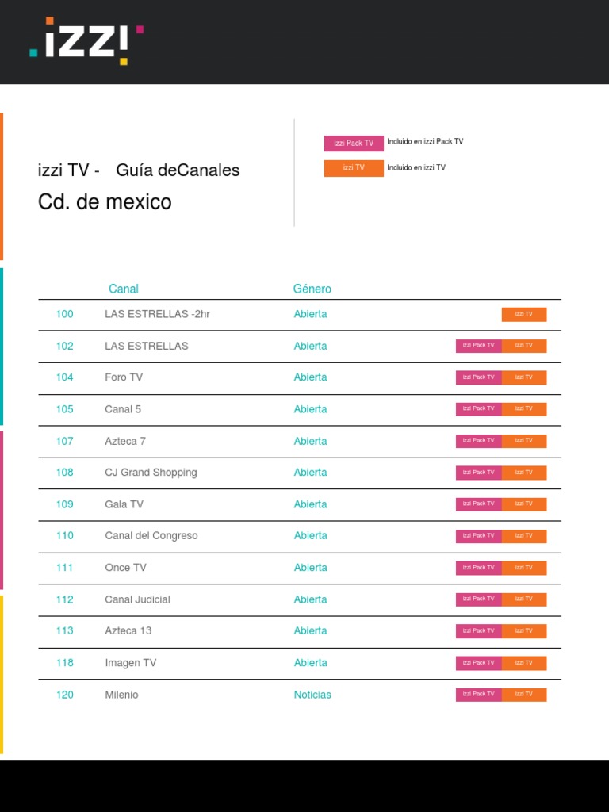Click izzi TV badge for Milenio
Viewport: 609px width, 812px height.
pyautogui.click(x=523, y=695)
